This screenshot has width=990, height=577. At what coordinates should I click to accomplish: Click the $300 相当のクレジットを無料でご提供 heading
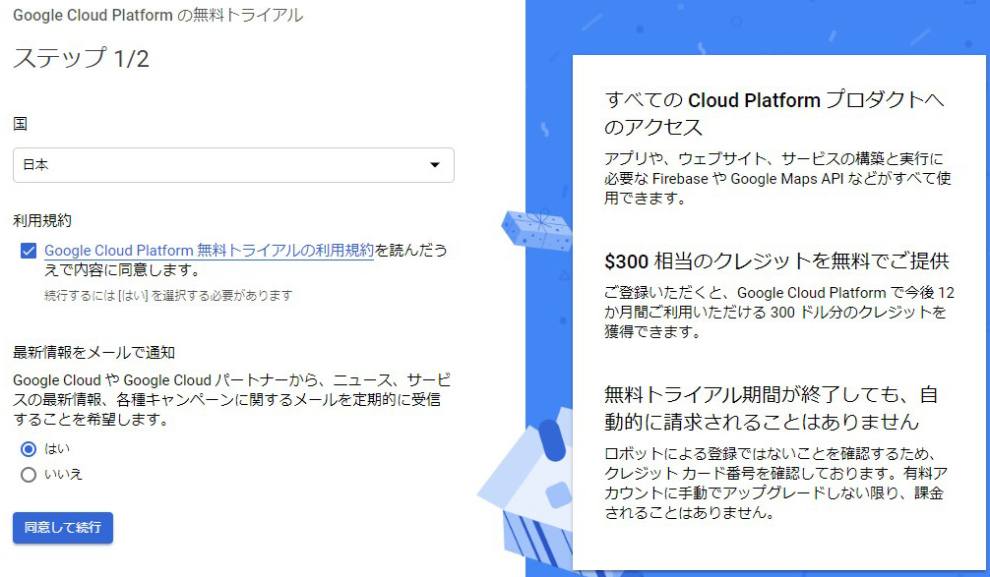(x=776, y=261)
